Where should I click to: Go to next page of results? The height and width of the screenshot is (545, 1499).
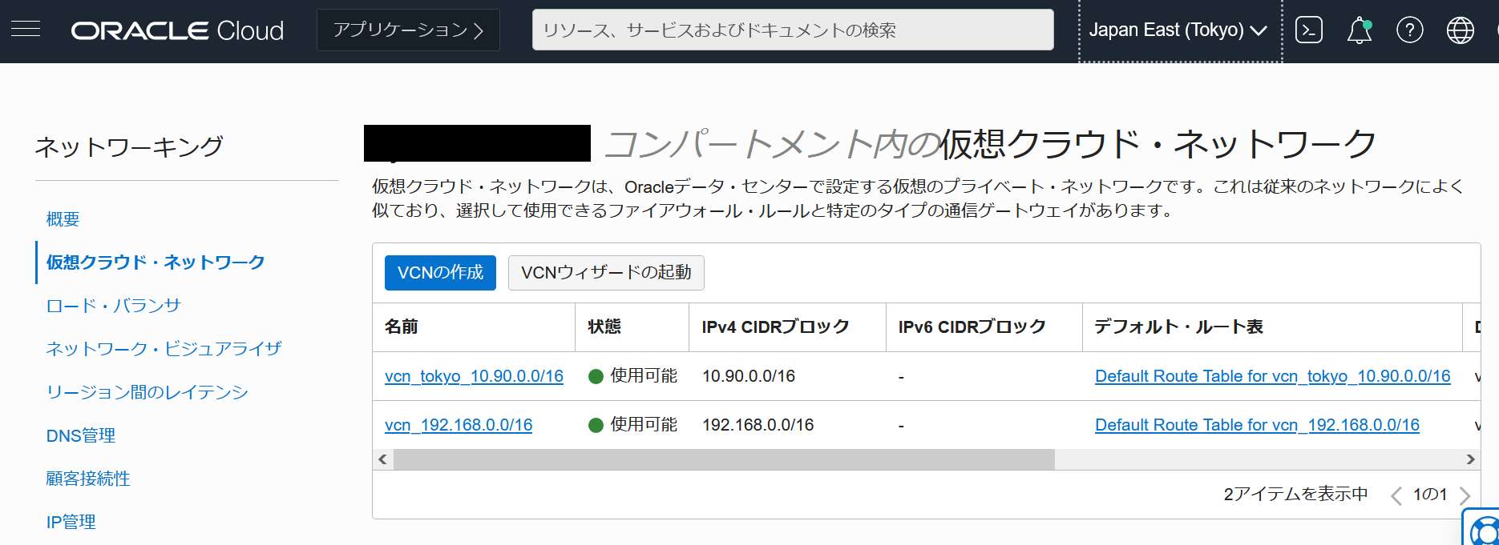1465,495
